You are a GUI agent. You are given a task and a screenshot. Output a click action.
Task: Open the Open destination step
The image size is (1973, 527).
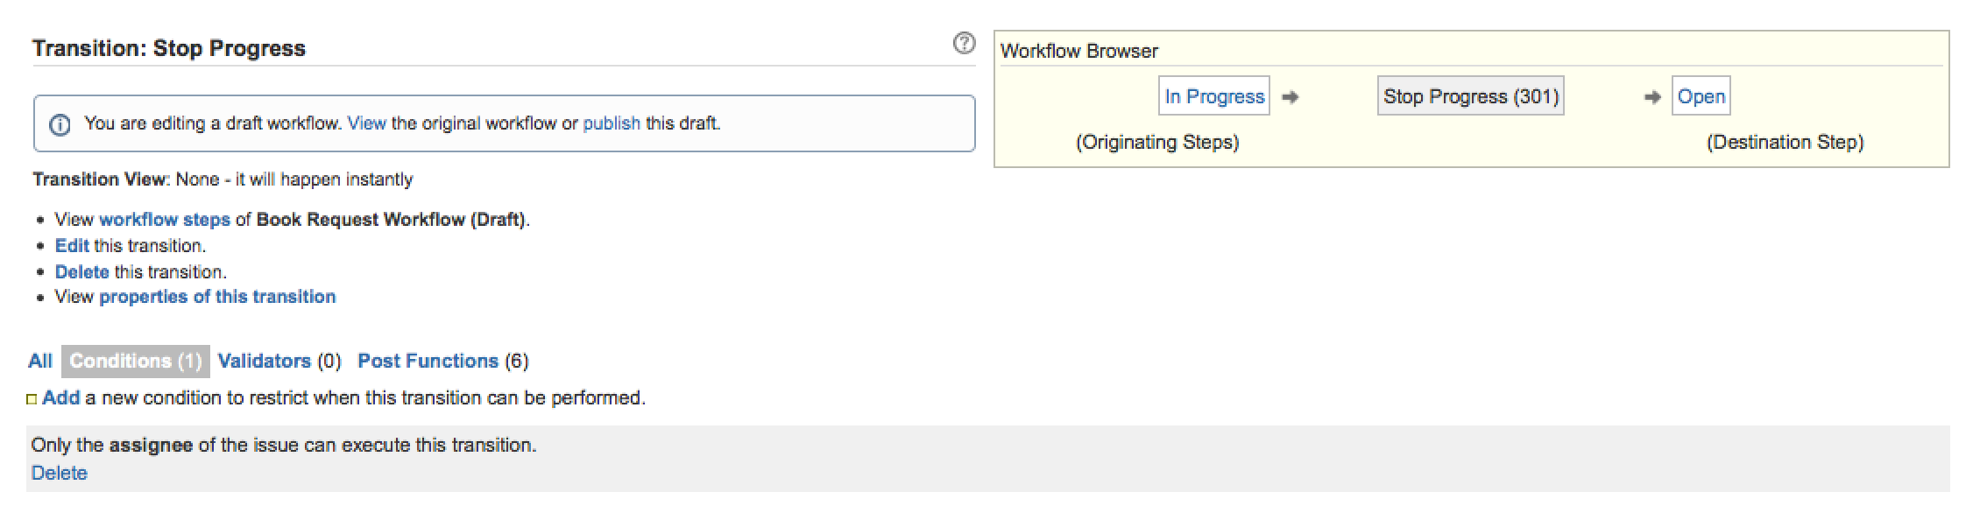[1701, 96]
